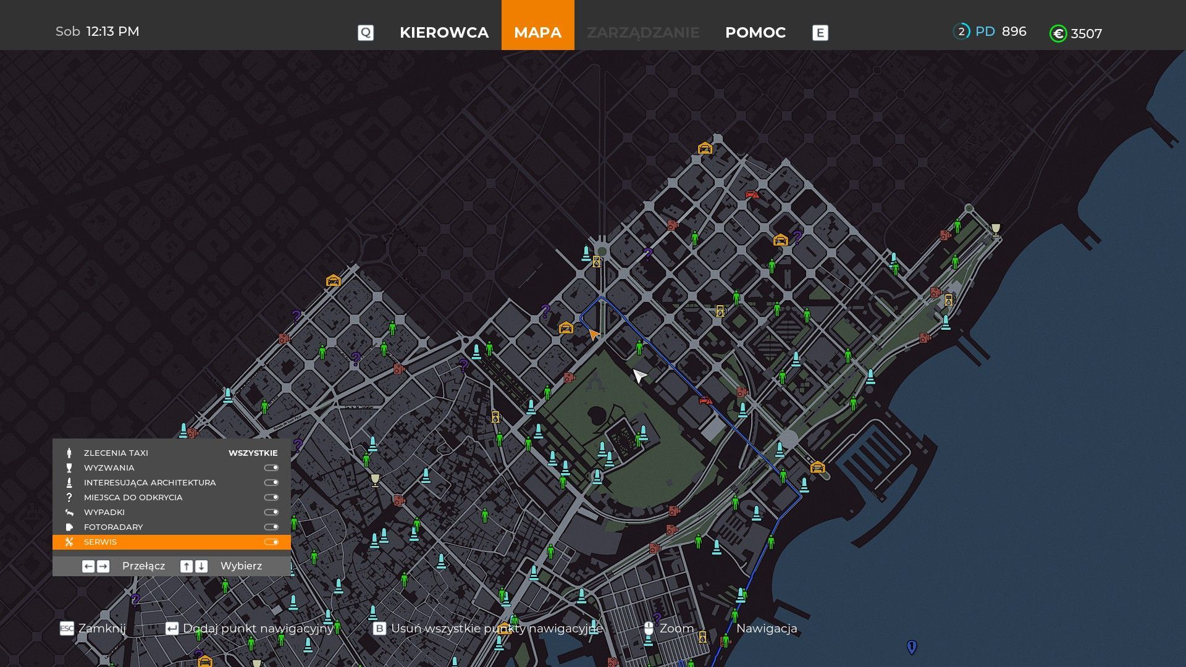Click the Q key icon in header
The height and width of the screenshot is (667, 1186).
pos(366,33)
